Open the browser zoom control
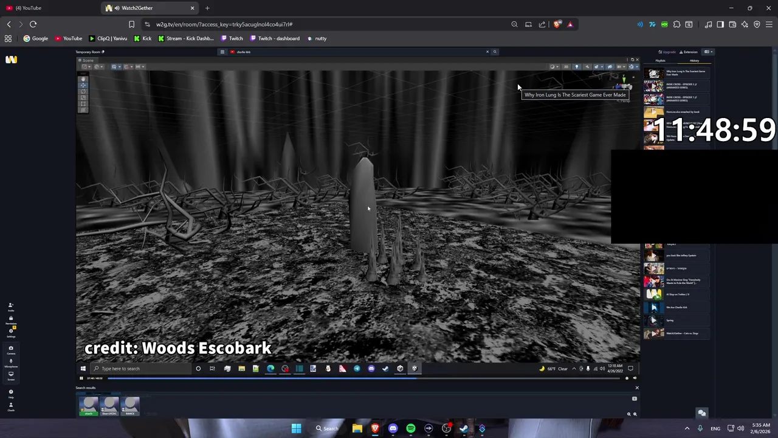Screen dimensions: 778x438 point(514,24)
